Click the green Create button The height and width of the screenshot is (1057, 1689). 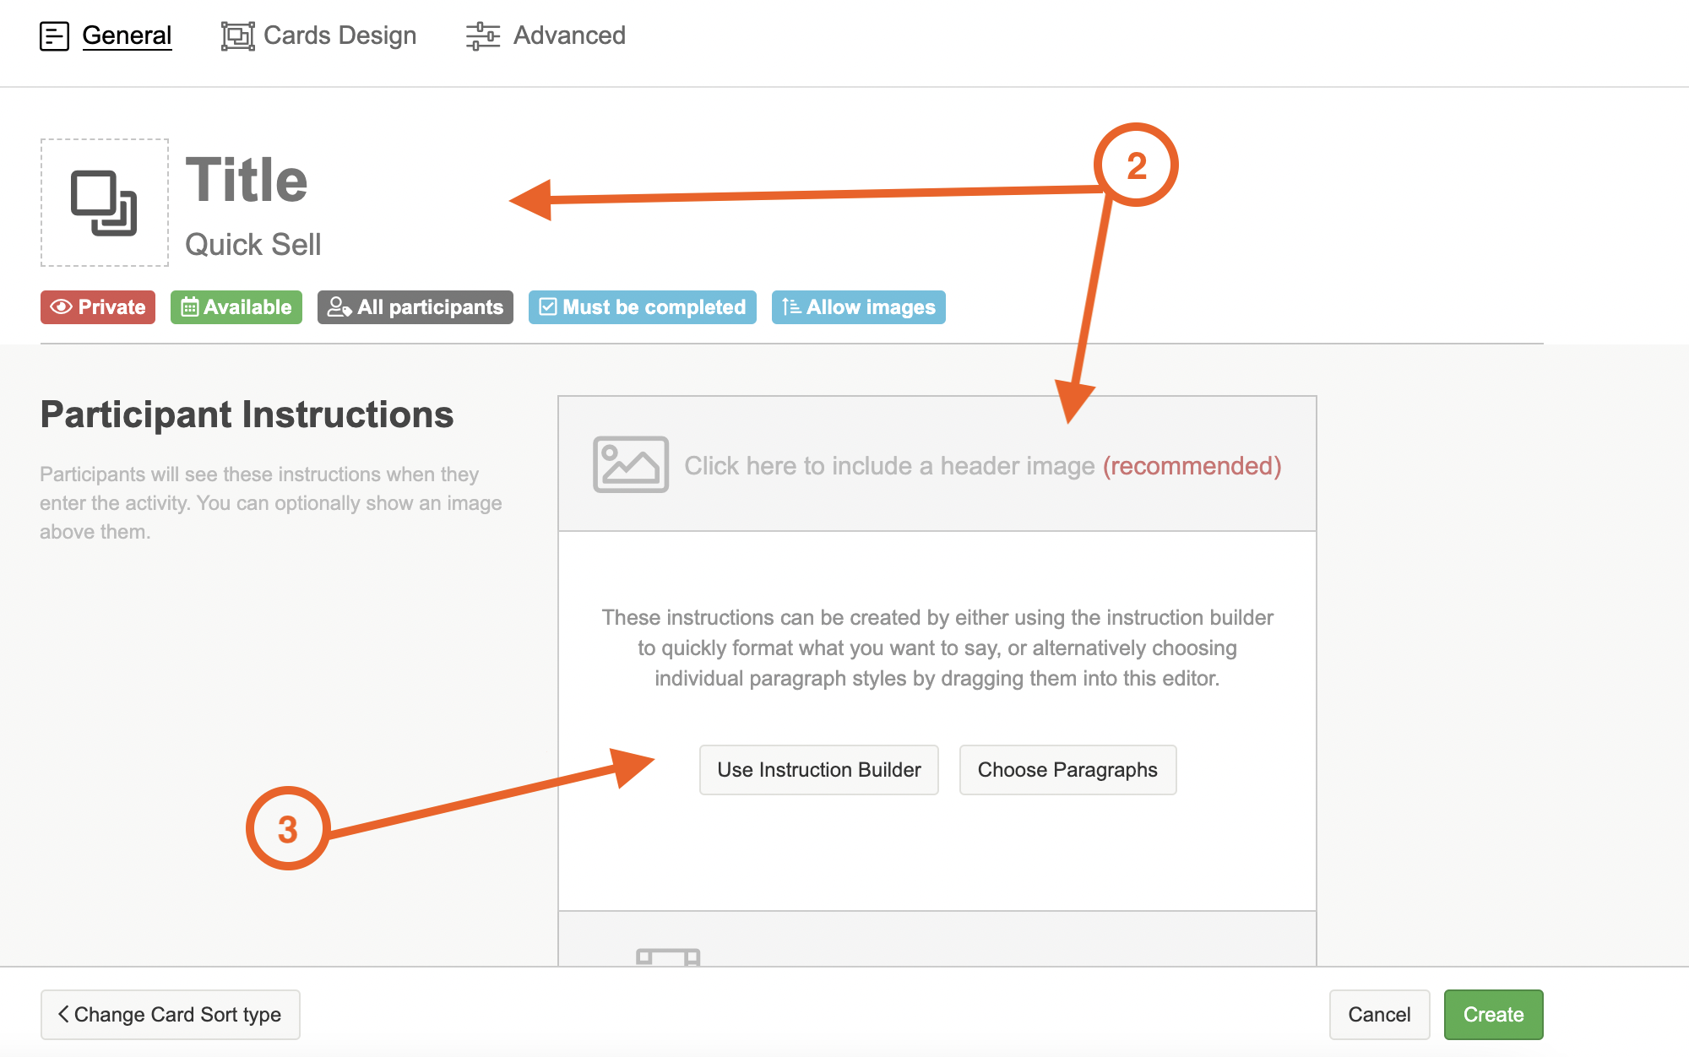1492,1014
